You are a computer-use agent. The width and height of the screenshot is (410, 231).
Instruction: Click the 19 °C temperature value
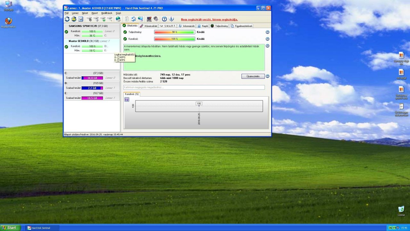pos(92,51)
